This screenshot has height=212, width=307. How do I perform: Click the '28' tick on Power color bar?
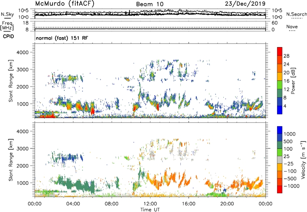[x=286, y=56]
